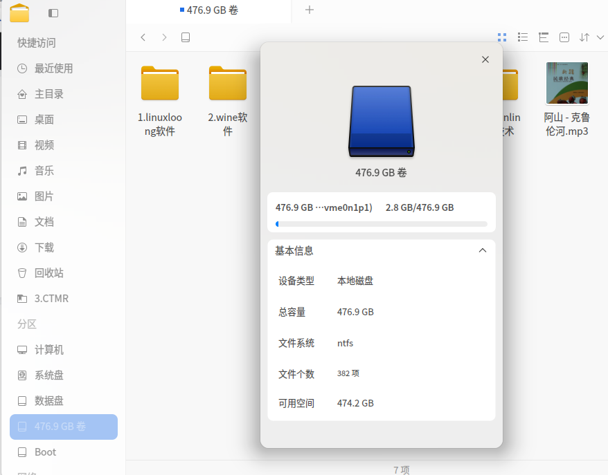Switch to tree view in the toolbar
608x475 pixels.
coord(544,37)
